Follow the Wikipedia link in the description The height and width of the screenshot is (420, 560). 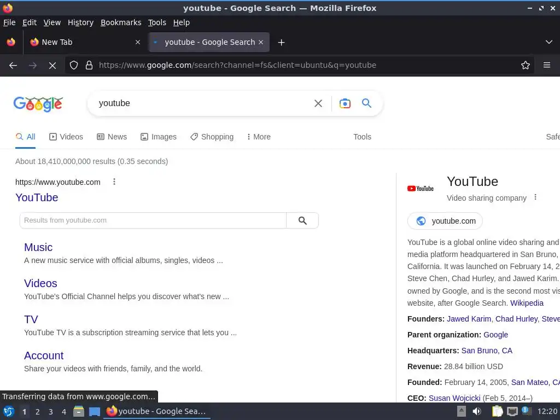pos(527,303)
